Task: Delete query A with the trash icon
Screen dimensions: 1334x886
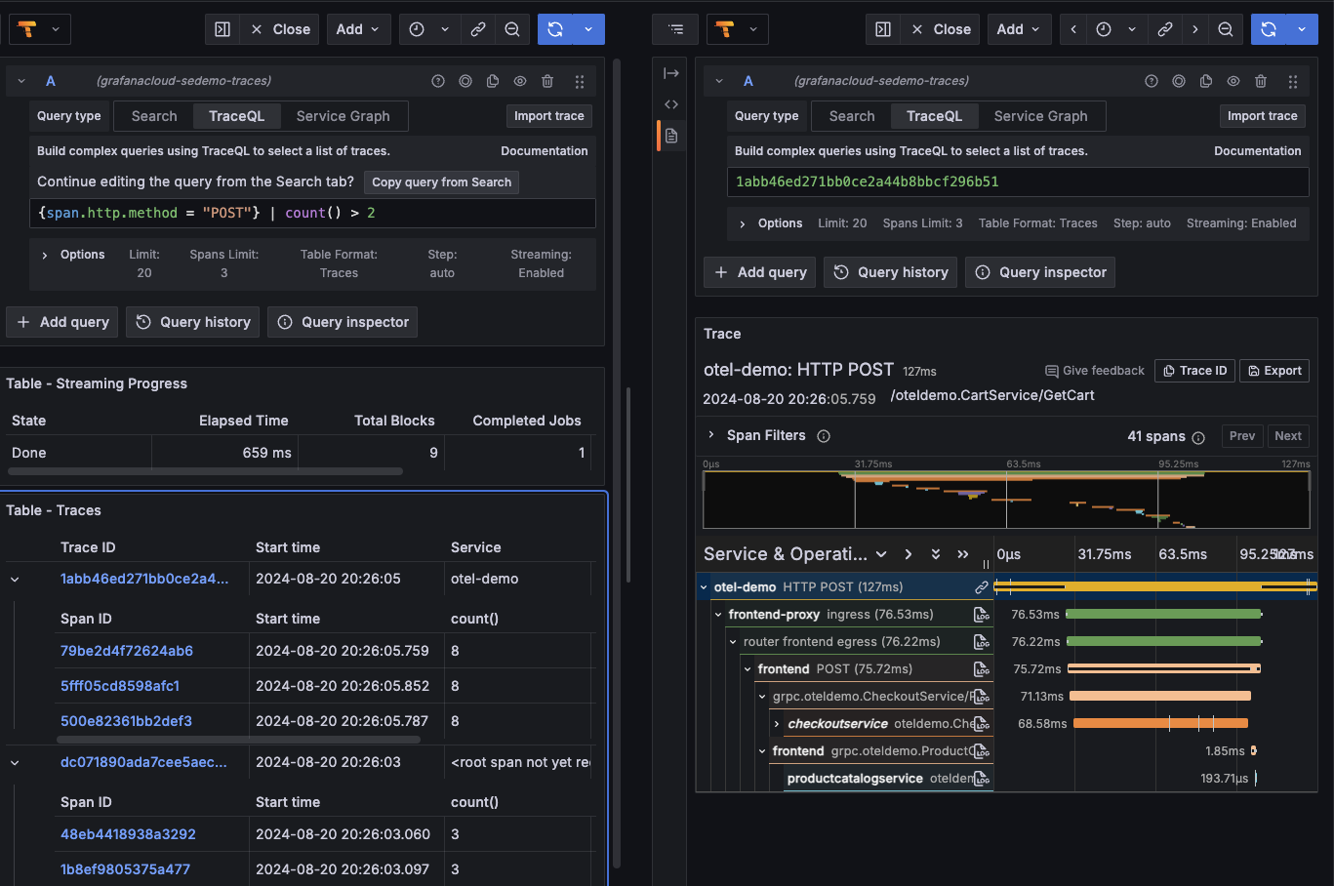Action: pyautogui.click(x=547, y=81)
